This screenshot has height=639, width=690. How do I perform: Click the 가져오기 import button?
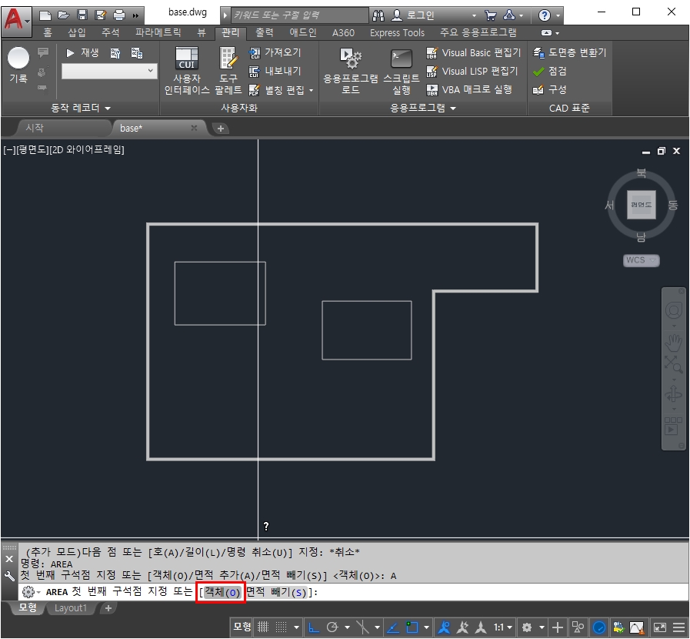(x=275, y=52)
